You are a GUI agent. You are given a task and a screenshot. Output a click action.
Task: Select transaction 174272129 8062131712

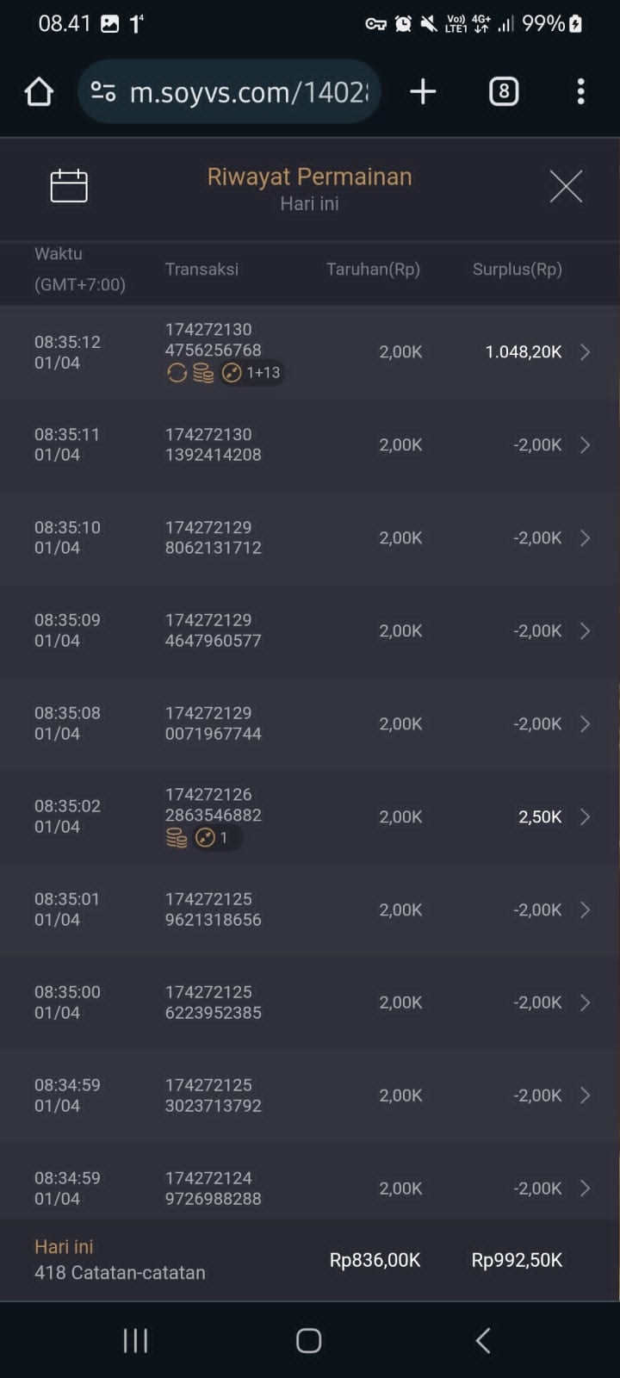pos(214,537)
